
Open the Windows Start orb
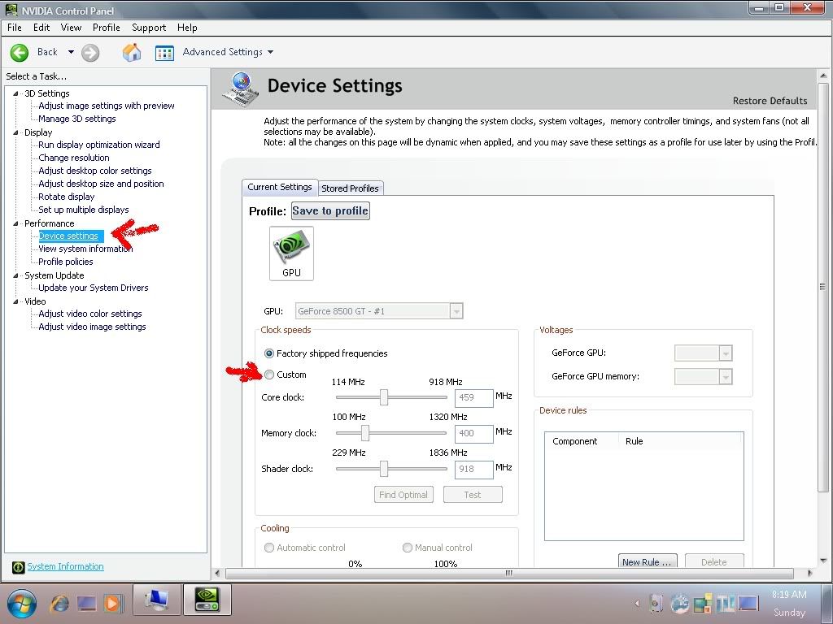[21, 603]
